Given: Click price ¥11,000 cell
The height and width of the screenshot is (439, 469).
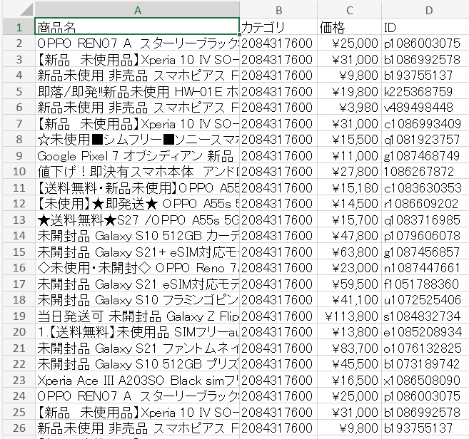Looking at the screenshot, I should coord(349,155).
